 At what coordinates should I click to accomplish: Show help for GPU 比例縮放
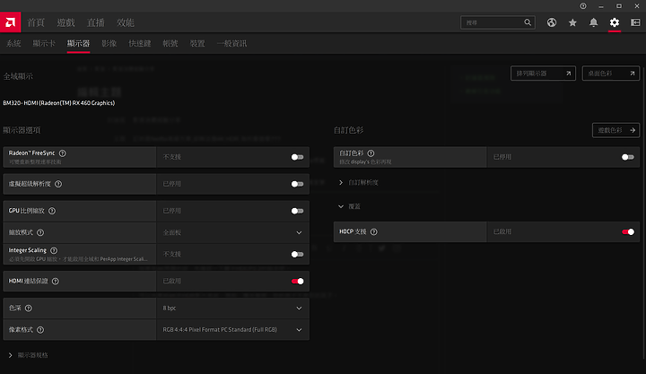[52, 211]
